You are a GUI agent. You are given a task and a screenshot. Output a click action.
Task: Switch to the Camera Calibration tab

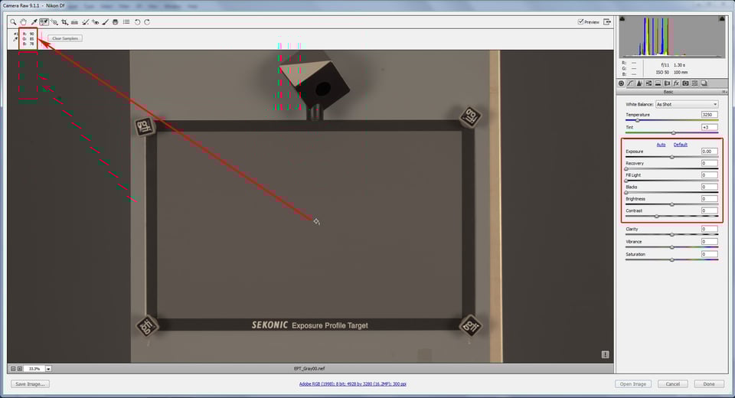685,83
